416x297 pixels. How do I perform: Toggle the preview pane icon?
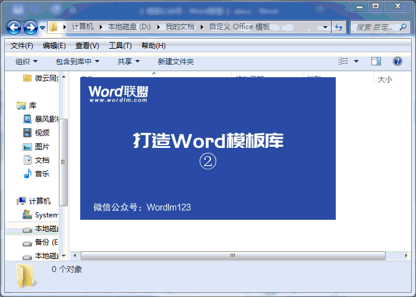point(376,61)
